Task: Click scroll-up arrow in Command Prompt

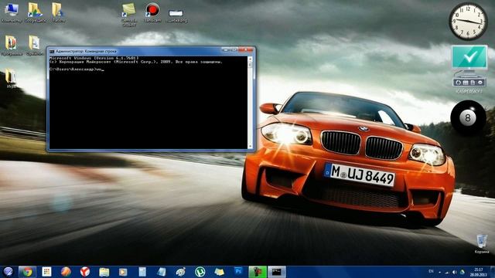Action: [x=250, y=59]
